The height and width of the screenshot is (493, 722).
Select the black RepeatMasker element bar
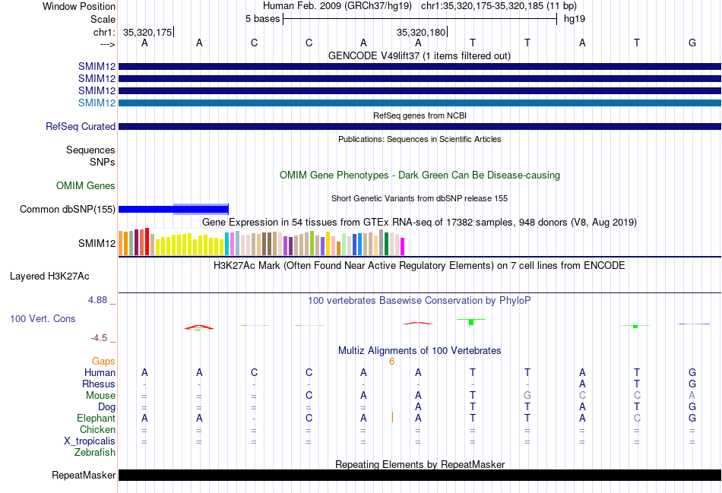coord(420,475)
